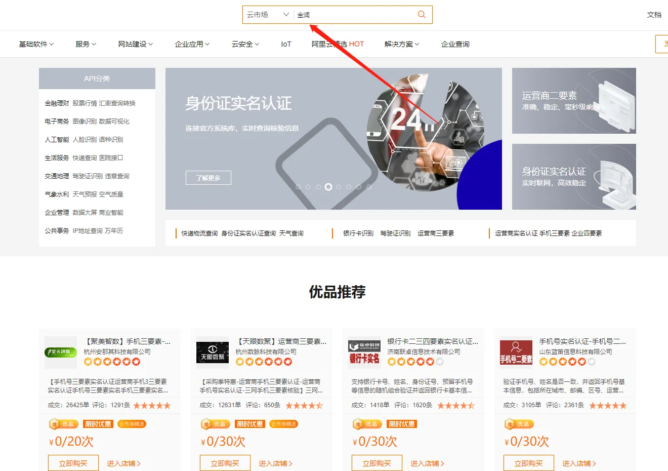
Task: Click 立即购买 for the 银行卡 product
Action: (377, 463)
